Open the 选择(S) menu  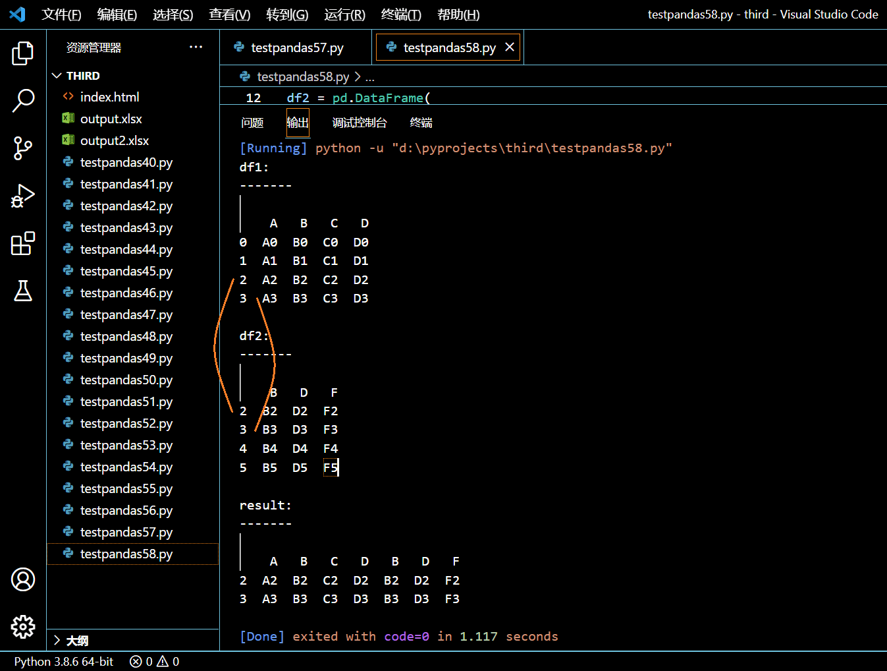tap(173, 15)
